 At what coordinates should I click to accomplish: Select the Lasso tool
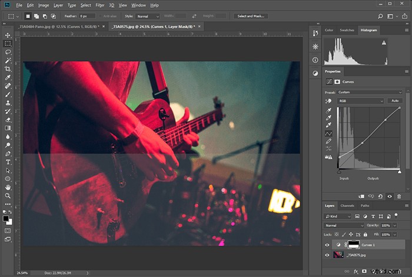(8, 52)
